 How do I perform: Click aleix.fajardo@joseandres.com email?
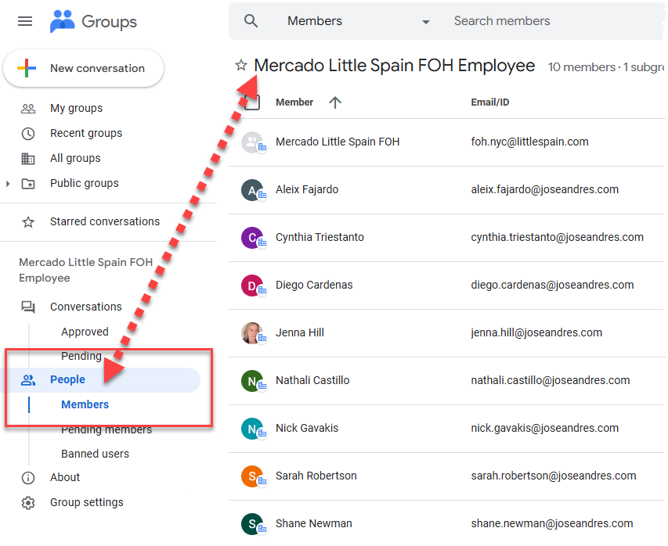[x=545, y=189]
